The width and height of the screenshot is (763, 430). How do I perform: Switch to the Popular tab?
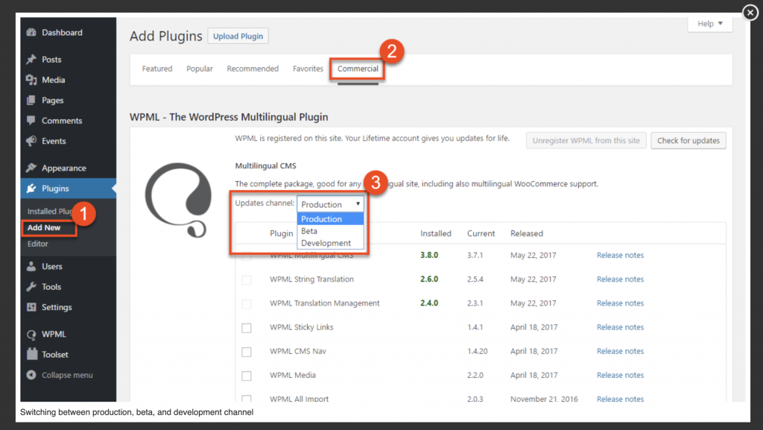pyautogui.click(x=200, y=69)
